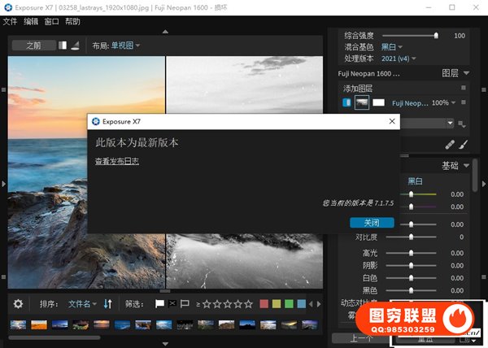Viewport: 488px width, 348px height.
Task: Open the 查看发布日志 release notes link
Action: tap(117, 162)
